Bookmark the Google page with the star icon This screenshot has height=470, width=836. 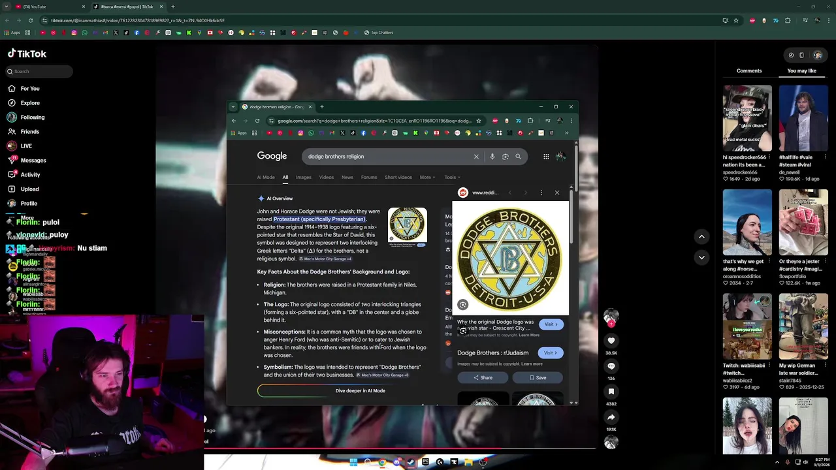(478, 121)
